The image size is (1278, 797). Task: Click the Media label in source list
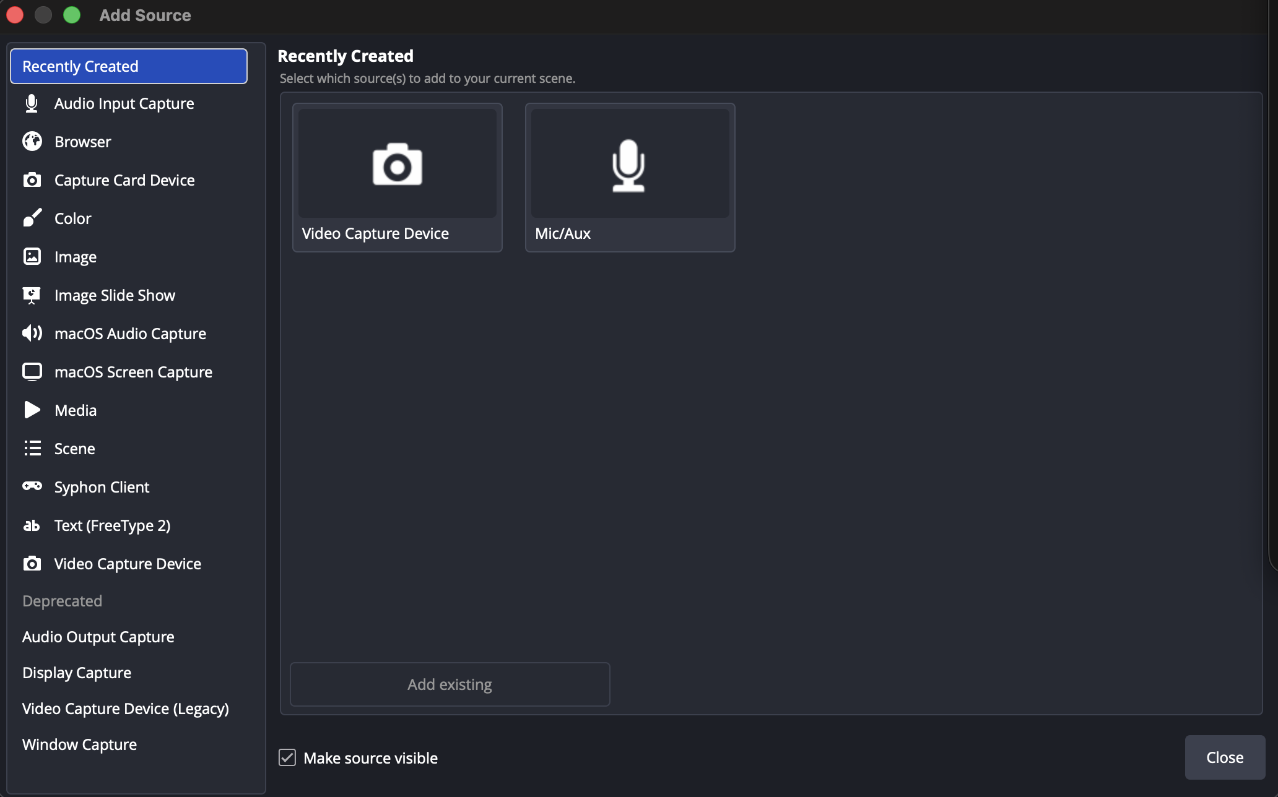tap(76, 410)
